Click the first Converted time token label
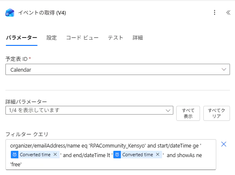The height and width of the screenshot is (175, 235). point(35,155)
